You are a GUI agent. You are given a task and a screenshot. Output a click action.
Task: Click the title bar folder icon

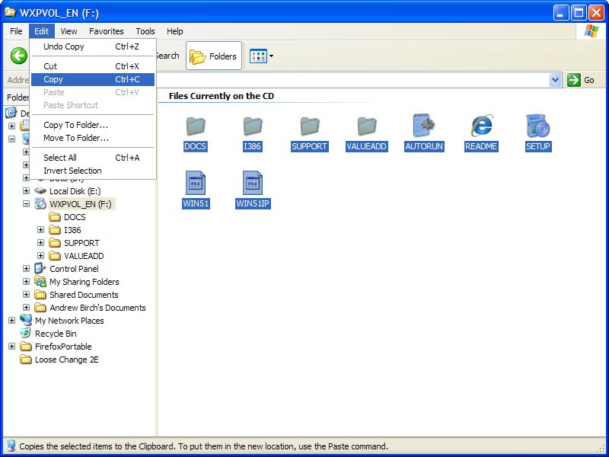click(x=10, y=12)
